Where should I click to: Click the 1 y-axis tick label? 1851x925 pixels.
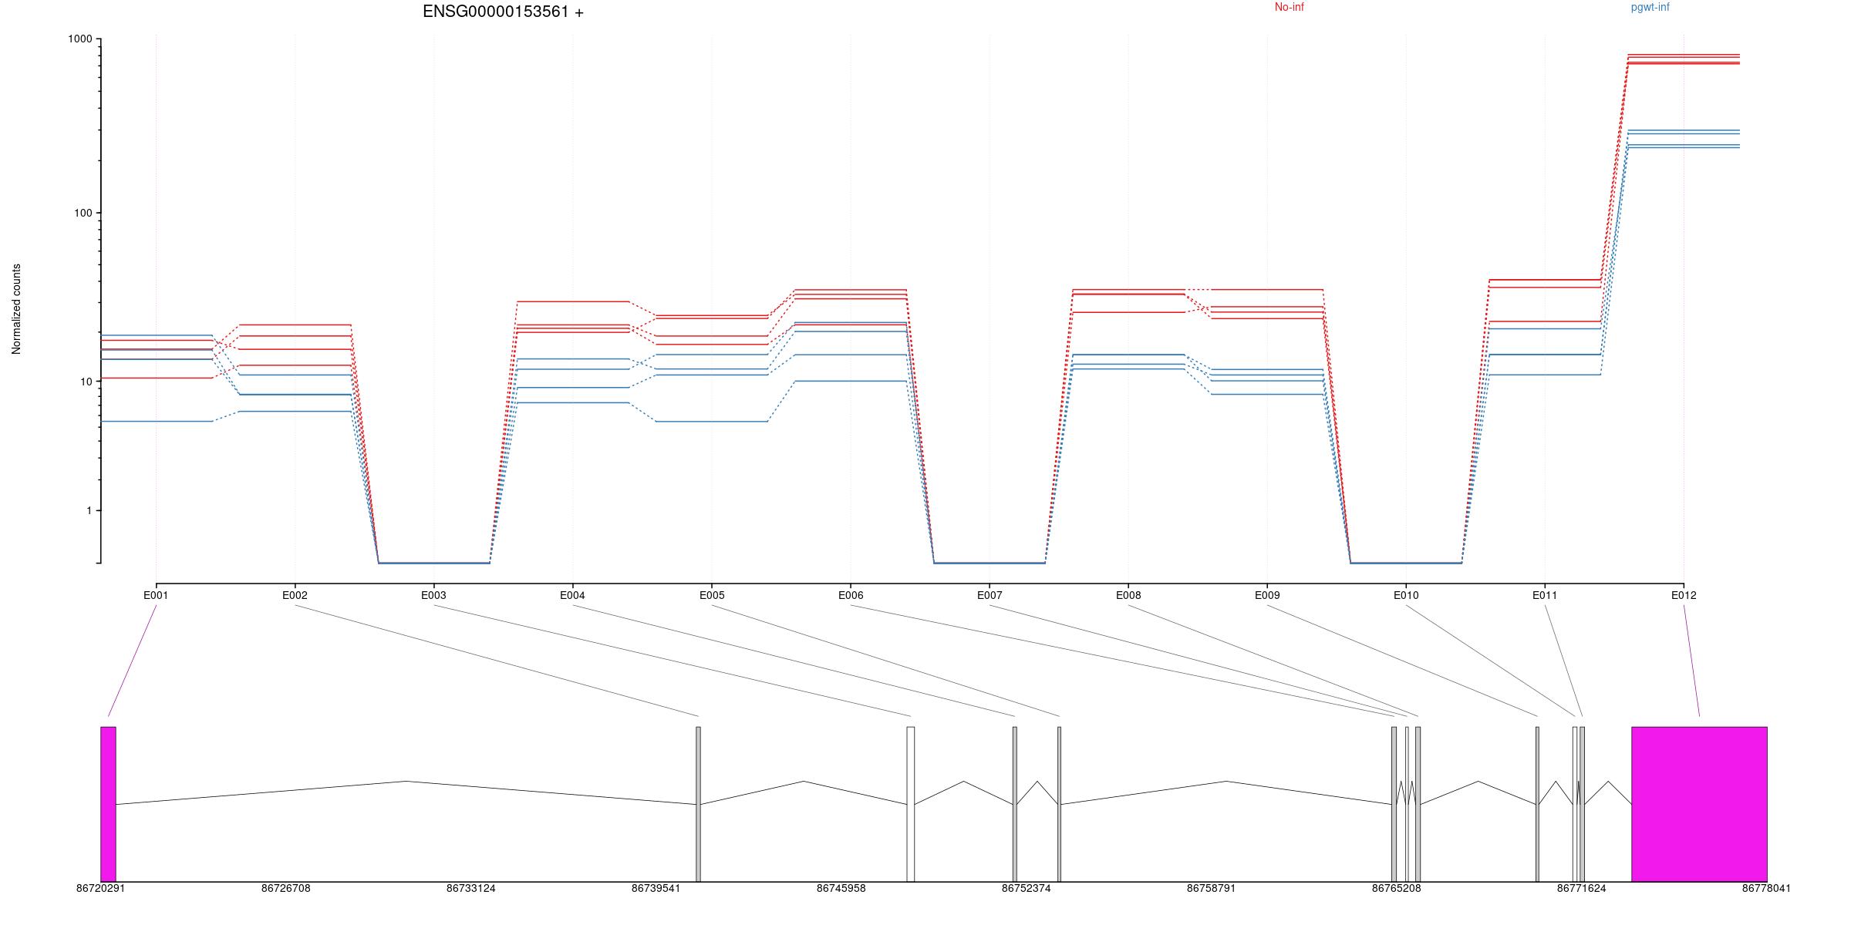point(89,511)
